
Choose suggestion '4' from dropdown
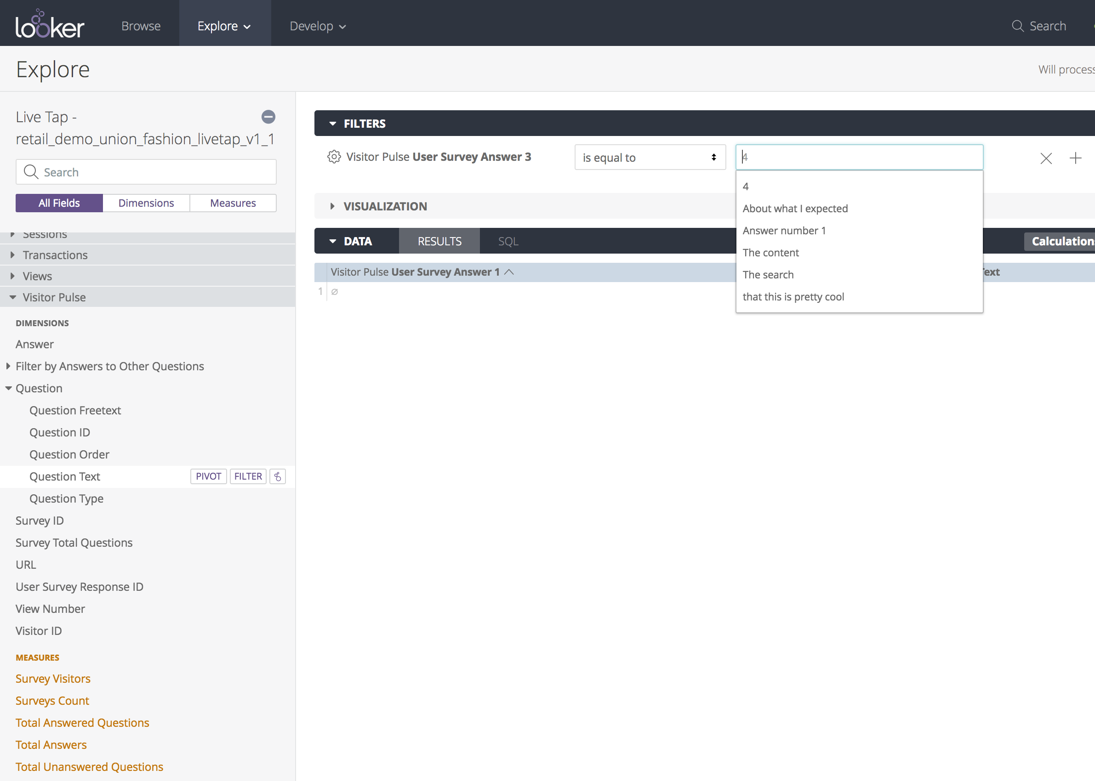point(859,187)
